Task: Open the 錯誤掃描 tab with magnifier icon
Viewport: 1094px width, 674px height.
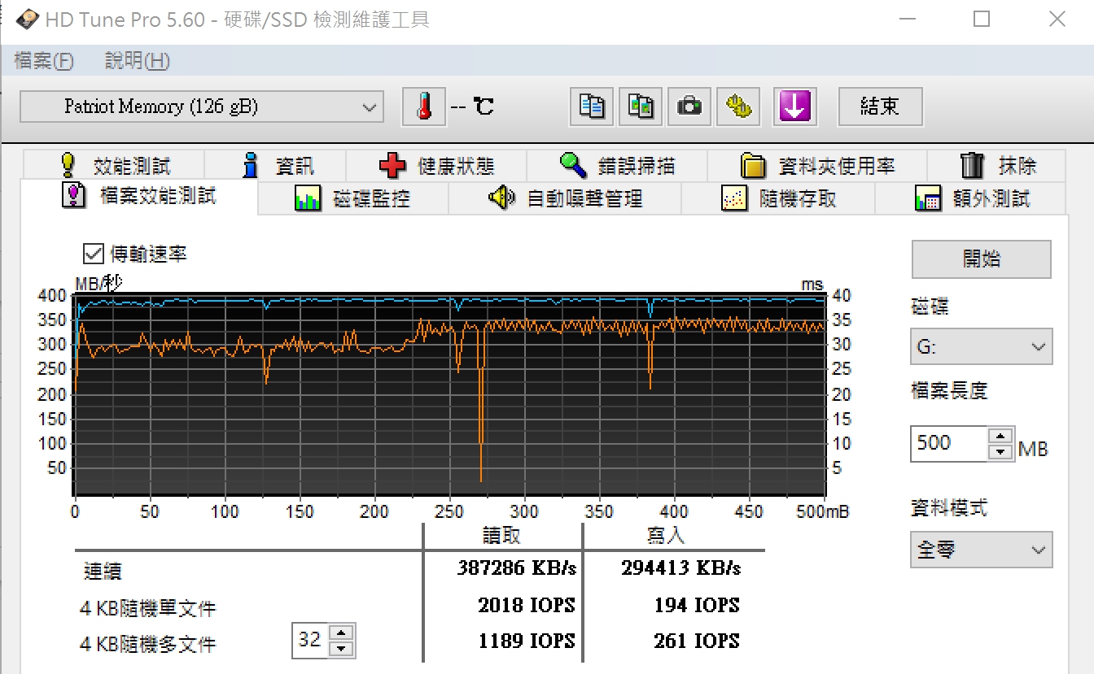Action: pyautogui.click(x=617, y=166)
